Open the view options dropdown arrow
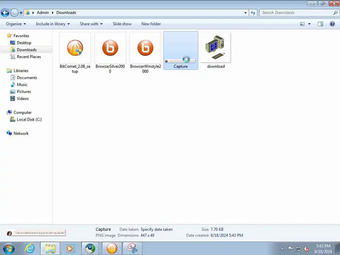The height and width of the screenshot is (255, 340). [x=309, y=24]
